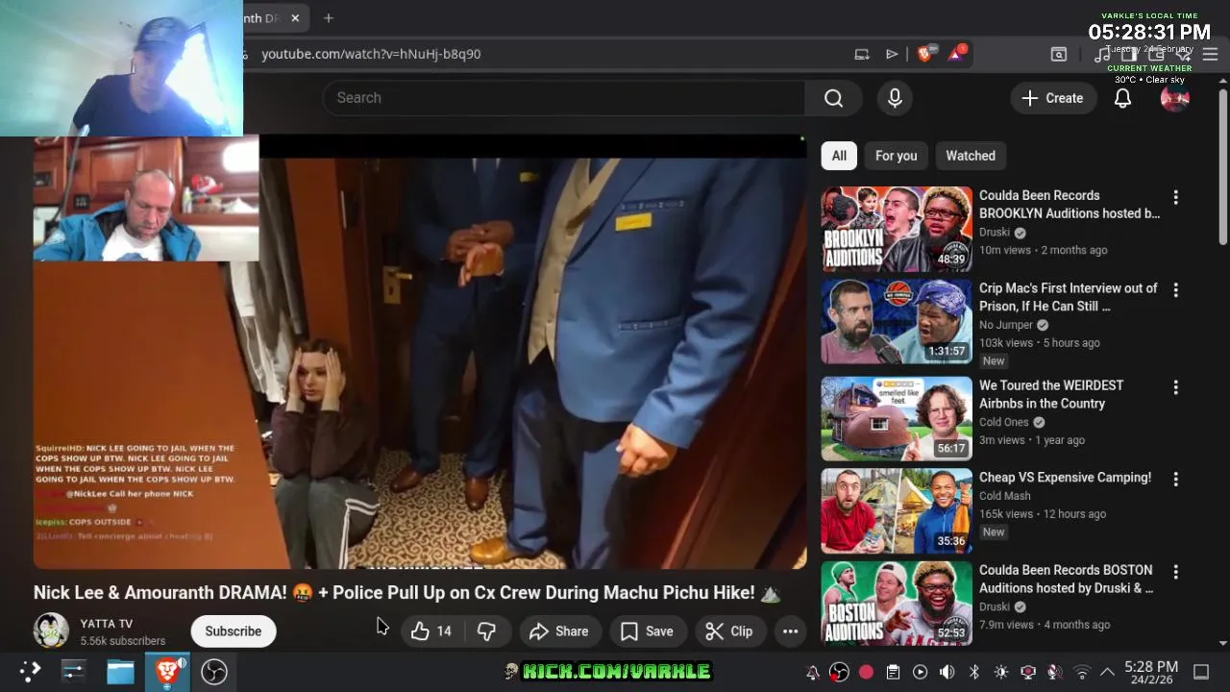1230x692 pixels.
Task: Open BOSTON Auditions video thumbnail
Action: point(897,604)
